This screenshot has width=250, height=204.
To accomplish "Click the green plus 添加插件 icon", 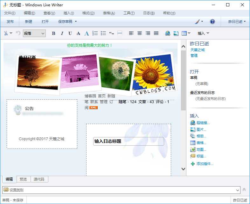I will 193,164.
